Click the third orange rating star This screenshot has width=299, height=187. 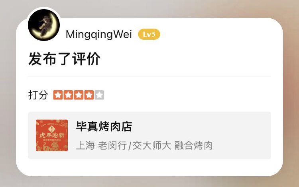[x=79, y=95]
